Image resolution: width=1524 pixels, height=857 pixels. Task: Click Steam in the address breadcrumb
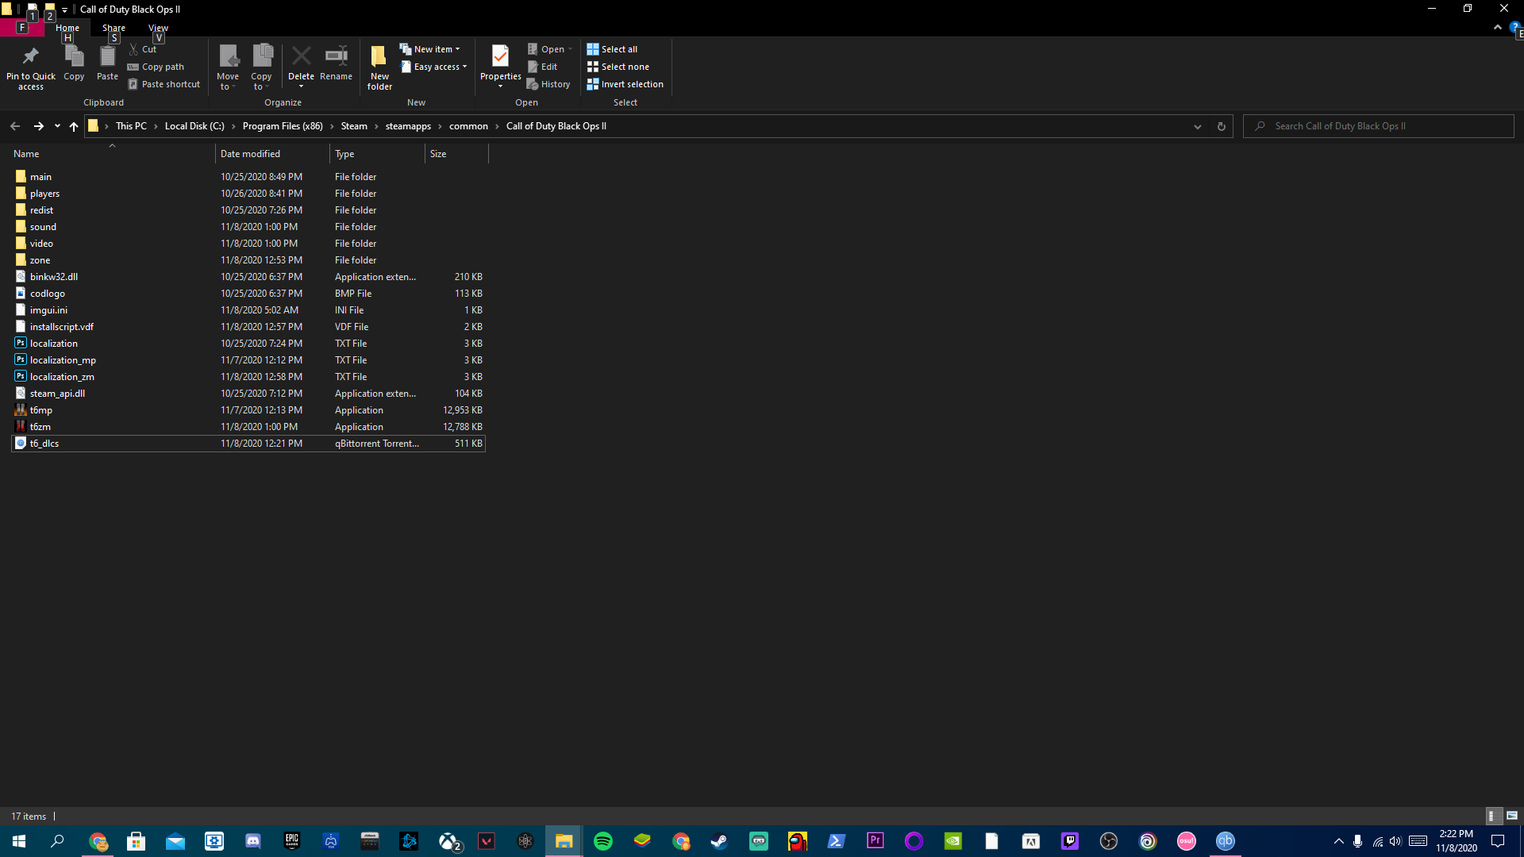pyautogui.click(x=354, y=126)
